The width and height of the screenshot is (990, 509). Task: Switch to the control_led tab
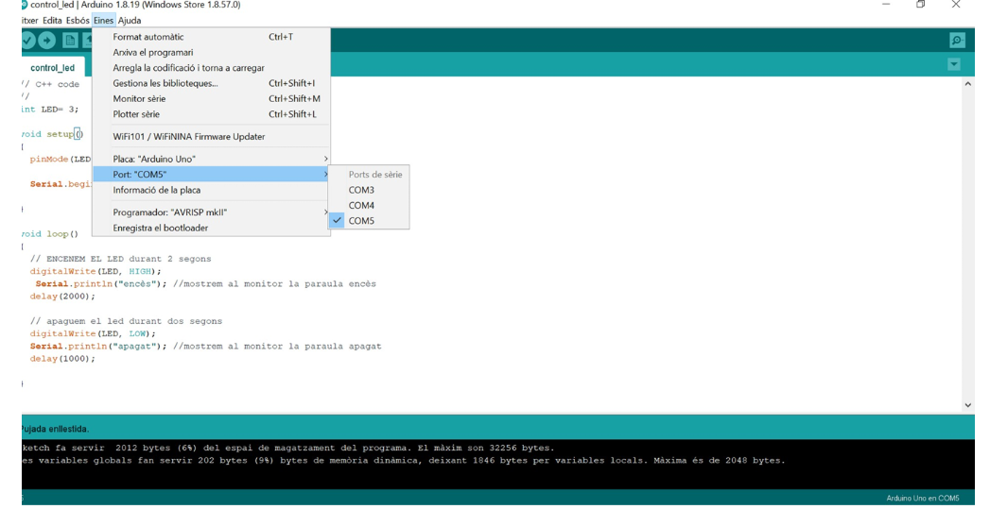click(x=52, y=68)
